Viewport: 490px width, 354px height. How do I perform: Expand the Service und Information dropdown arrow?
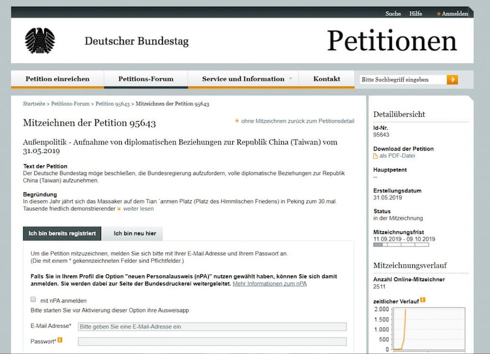pyautogui.click(x=290, y=79)
